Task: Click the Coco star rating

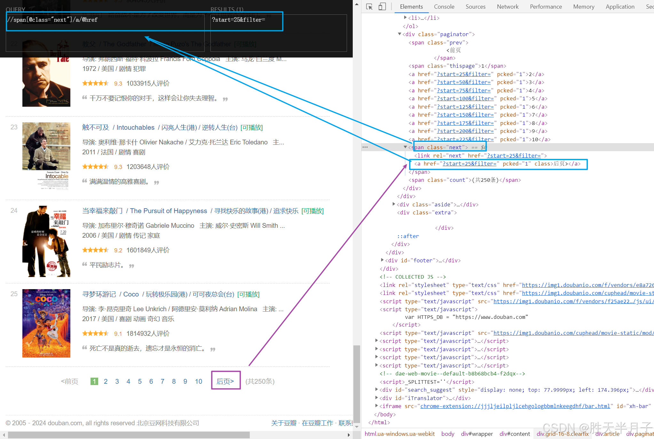Action: tap(96, 333)
